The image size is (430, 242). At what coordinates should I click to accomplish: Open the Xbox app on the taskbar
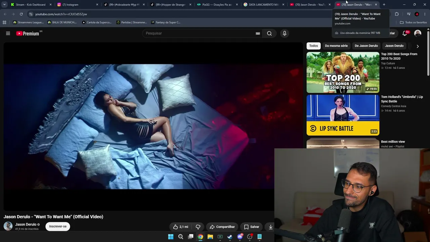(220, 237)
